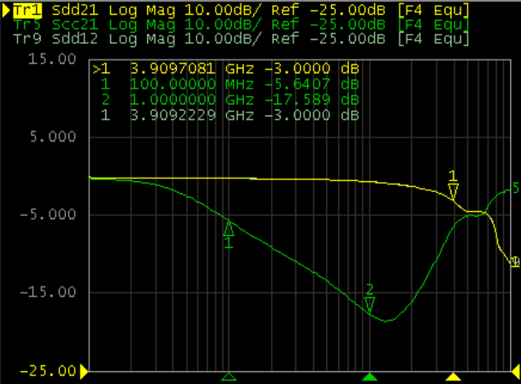Click the green 5 trace end label
The height and width of the screenshot is (384, 521).
pyautogui.click(x=515, y=189)
